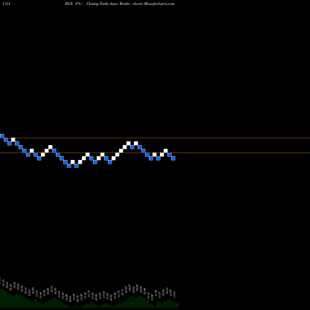Select the upper orange horizontal level line
Image resolution: width=310 pixels, height=310 pixels.
[155, 138]
